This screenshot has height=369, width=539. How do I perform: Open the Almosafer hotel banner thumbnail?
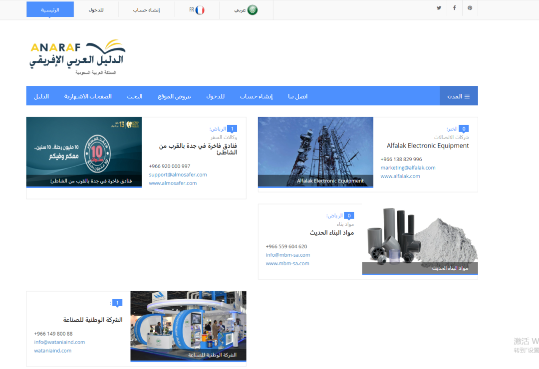[84, 152]
